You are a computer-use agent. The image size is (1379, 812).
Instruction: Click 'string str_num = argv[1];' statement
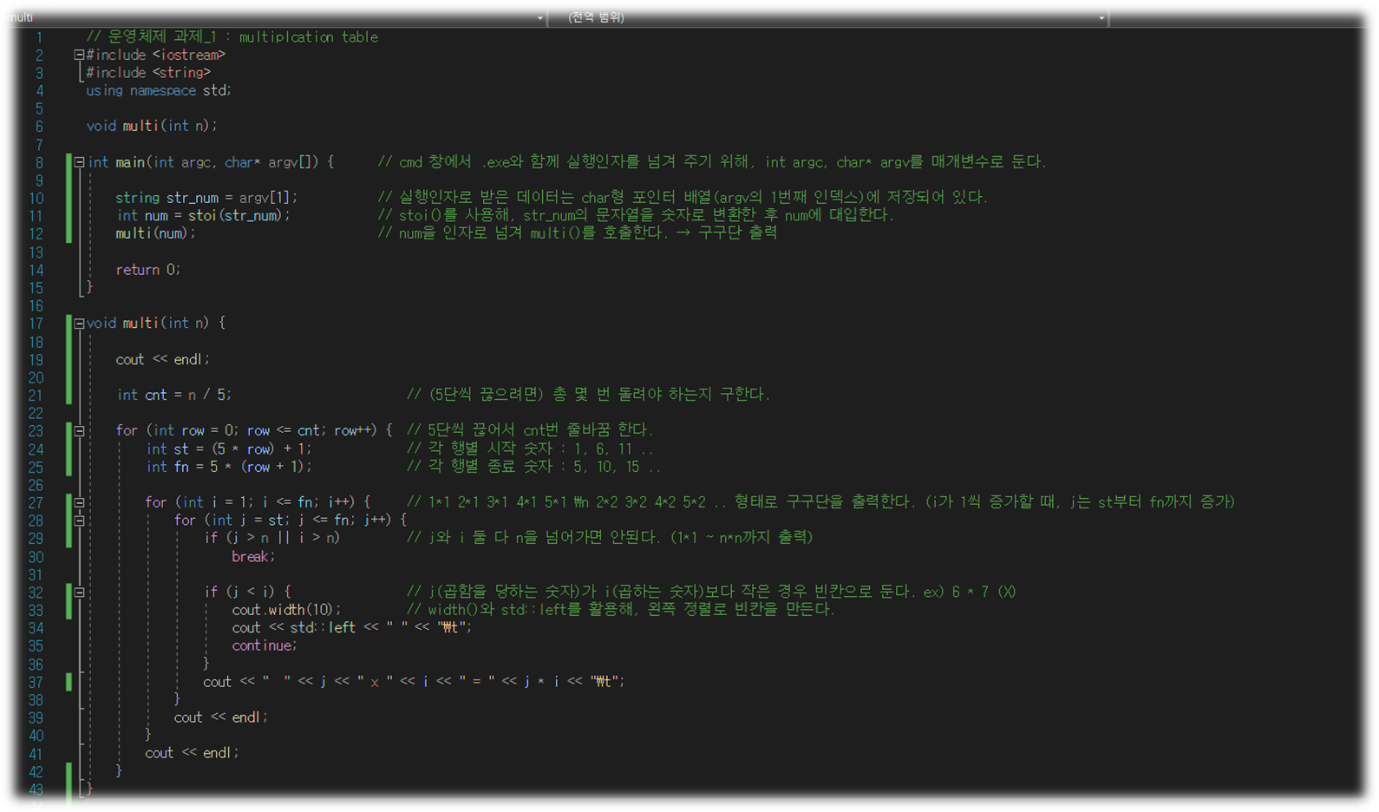[206, 198]
